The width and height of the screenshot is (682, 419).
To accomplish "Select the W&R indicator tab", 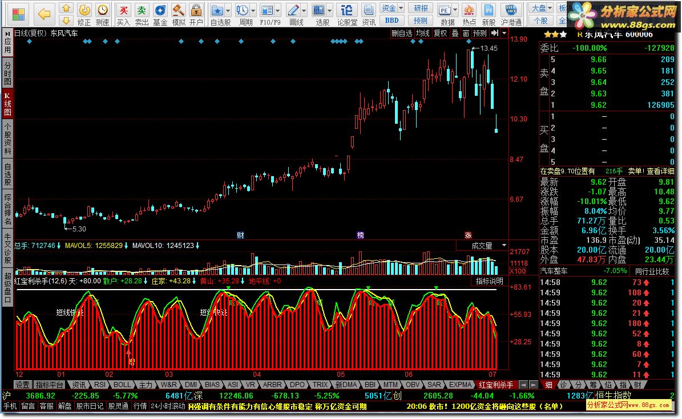I will click(x=168, y=385).
